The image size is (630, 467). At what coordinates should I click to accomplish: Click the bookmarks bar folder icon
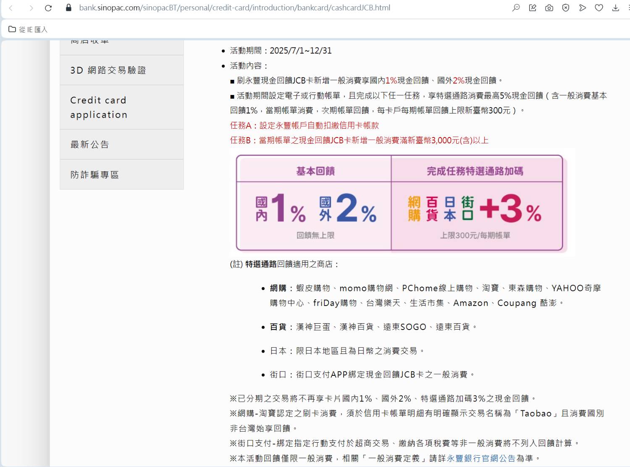click(x=12, y=29)
